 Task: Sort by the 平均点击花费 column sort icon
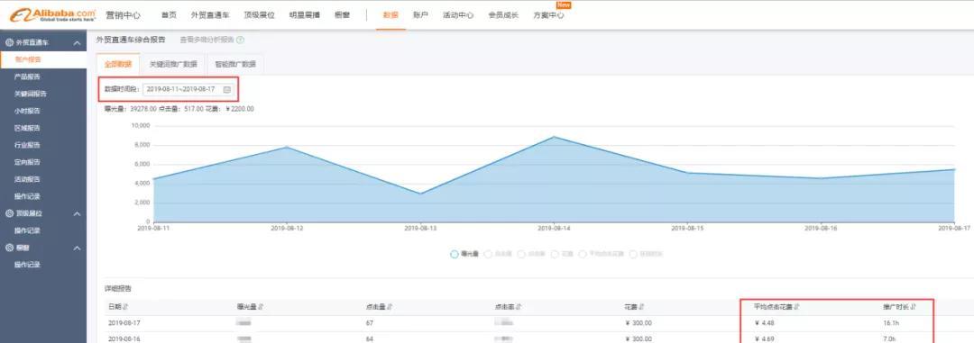pyautogui.click(x=797, y=306)
